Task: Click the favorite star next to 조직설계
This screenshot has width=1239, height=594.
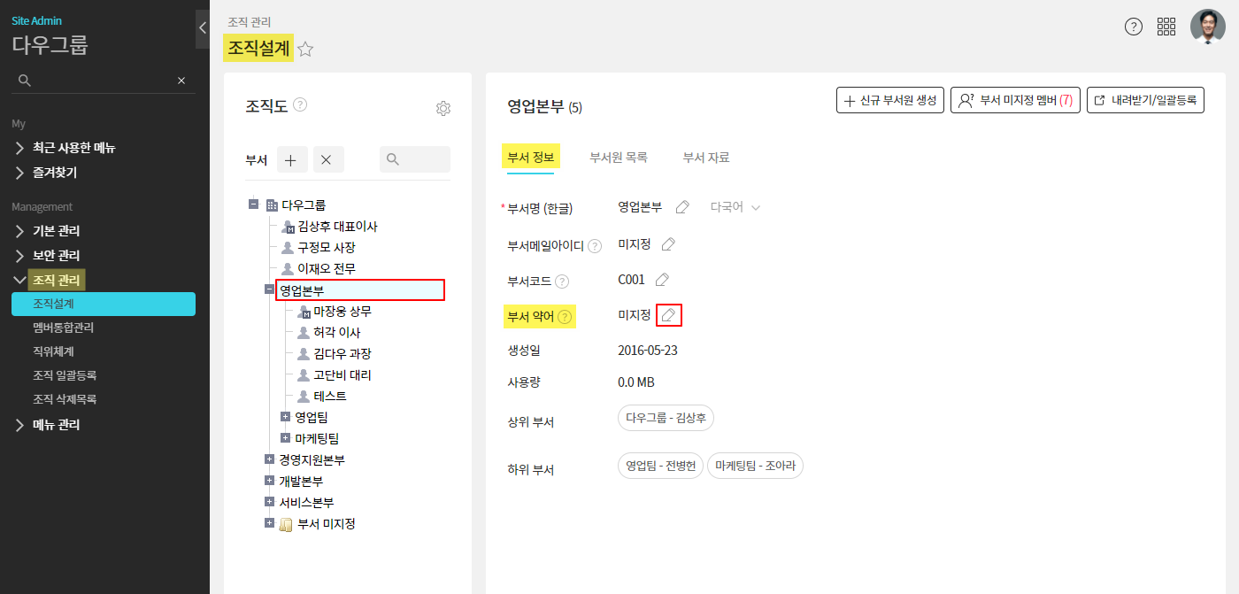Action: click(305, 50)
